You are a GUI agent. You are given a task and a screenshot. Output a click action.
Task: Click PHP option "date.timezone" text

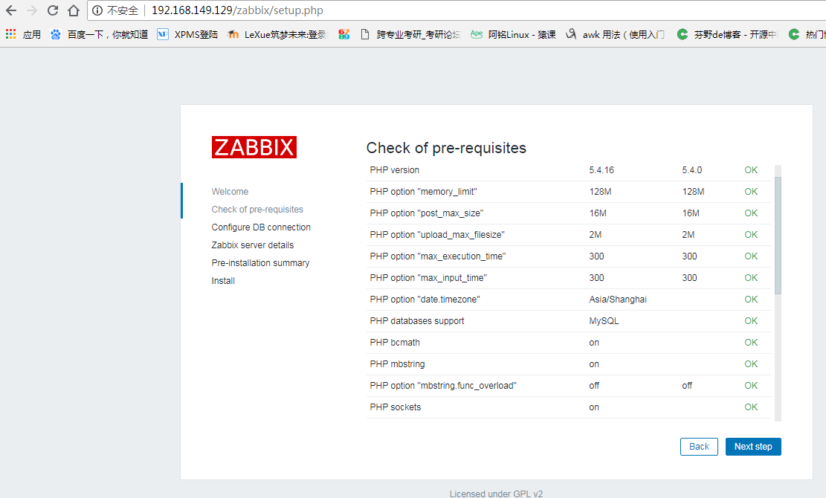coord(425,300)
